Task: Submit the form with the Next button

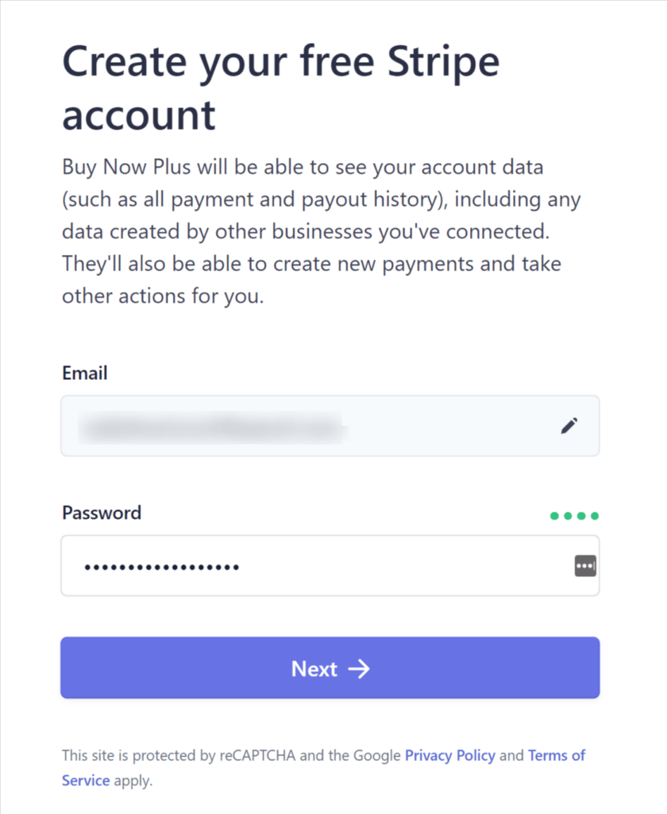Action: (x=330, y=668)
